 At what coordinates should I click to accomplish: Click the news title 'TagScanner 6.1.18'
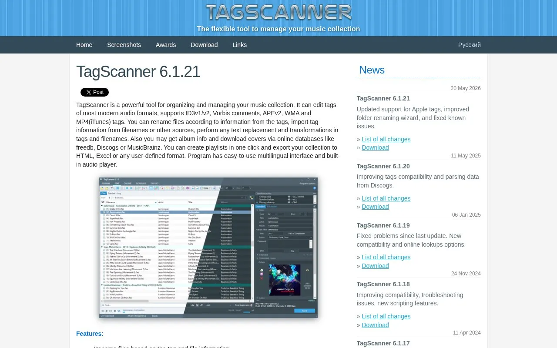(x=383, y=284)
